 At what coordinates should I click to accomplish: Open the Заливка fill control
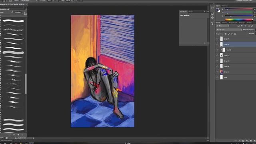click(x=252, y=34)
